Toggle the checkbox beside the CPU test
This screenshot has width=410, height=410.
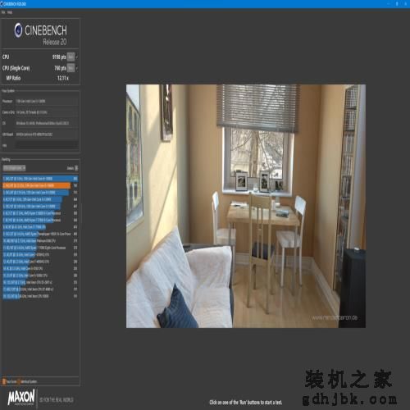77,57
